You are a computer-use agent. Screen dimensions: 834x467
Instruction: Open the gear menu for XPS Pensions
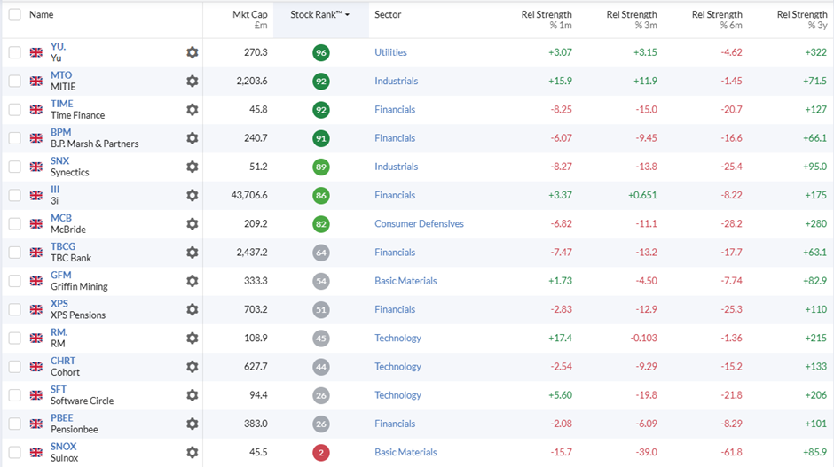point(192,310)
